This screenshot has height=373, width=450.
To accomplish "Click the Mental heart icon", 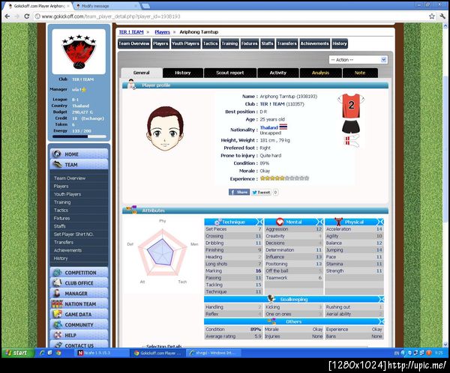I will (x=280, y=222).
